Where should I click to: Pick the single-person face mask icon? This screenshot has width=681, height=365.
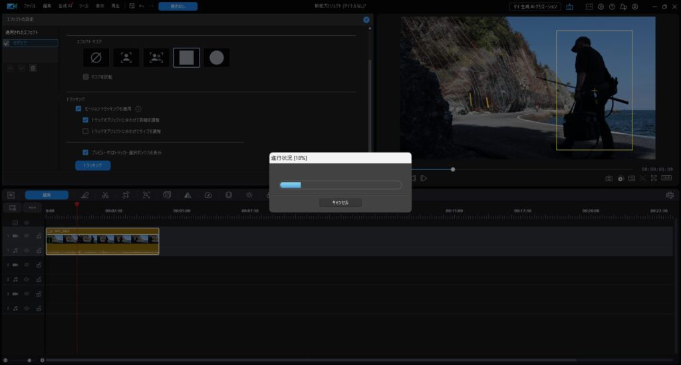point(126,58)
